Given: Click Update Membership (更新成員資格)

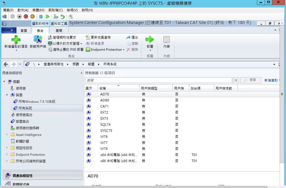Looking at the screenshot, I should (98, 37).
